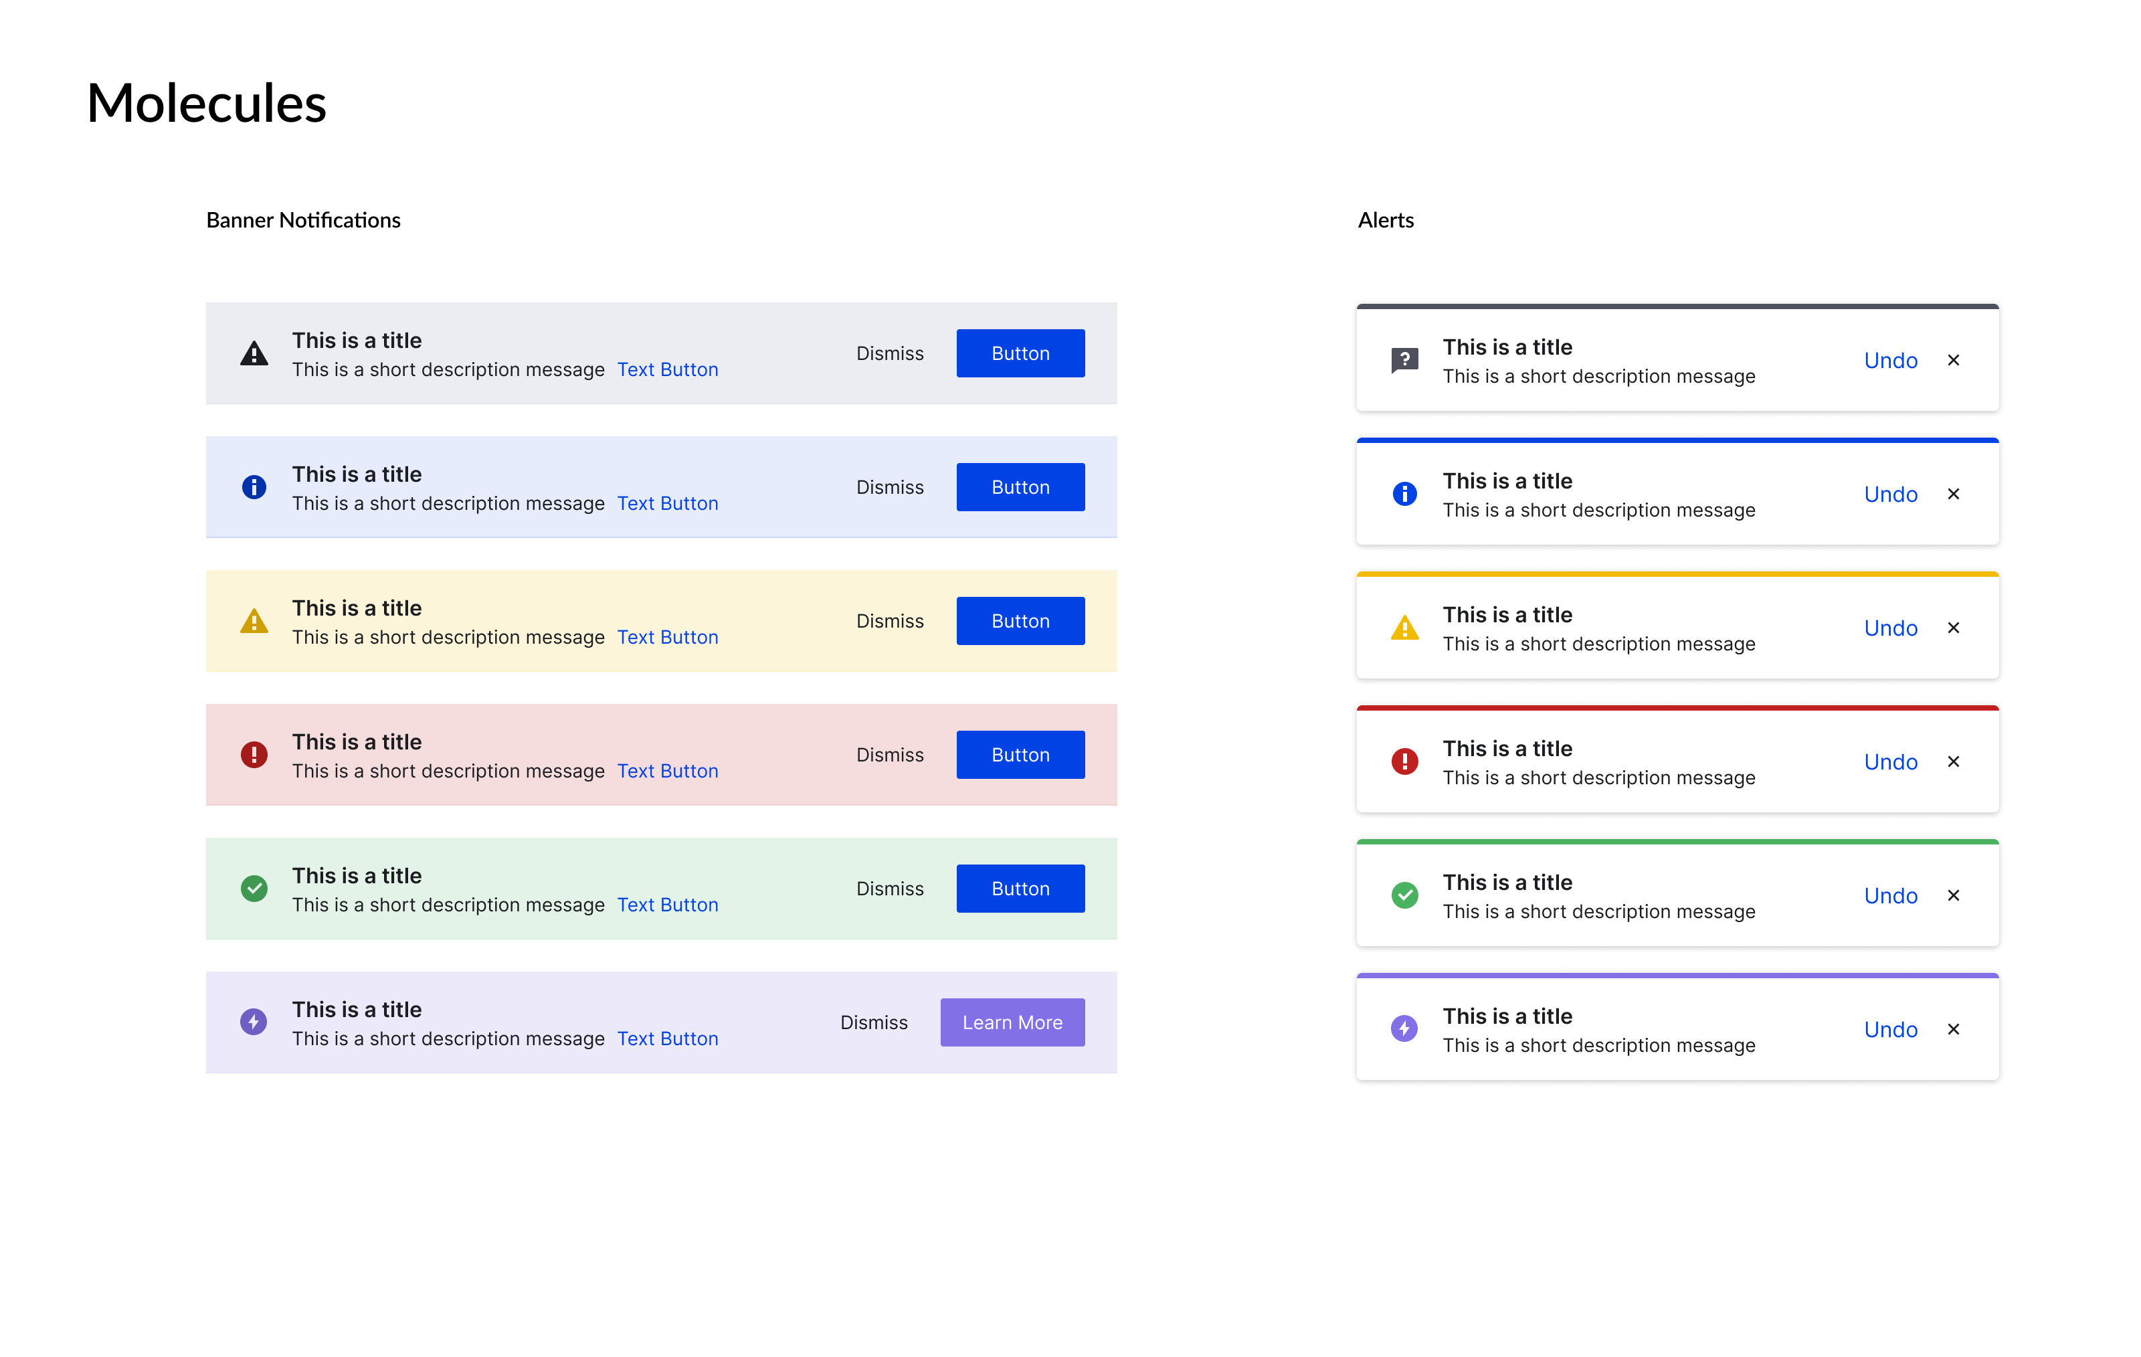
Task: Click the purple lightning bolt banner icon
Action: pyautogui.click(x=254, y=1022)
